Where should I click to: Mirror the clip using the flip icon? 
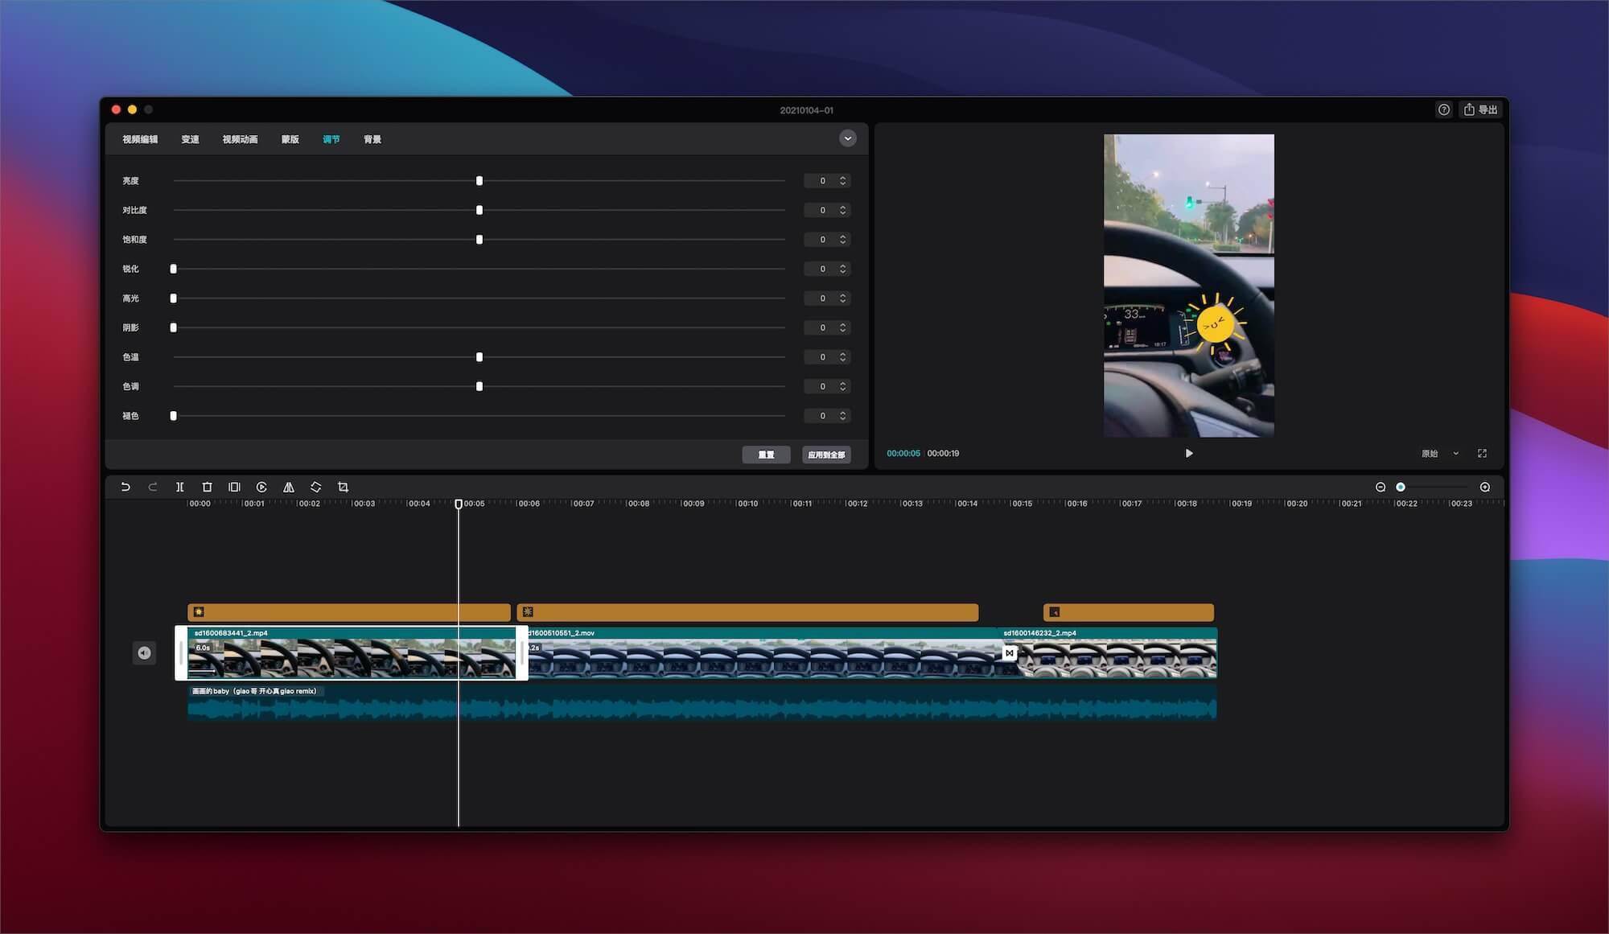coord(288,487)
